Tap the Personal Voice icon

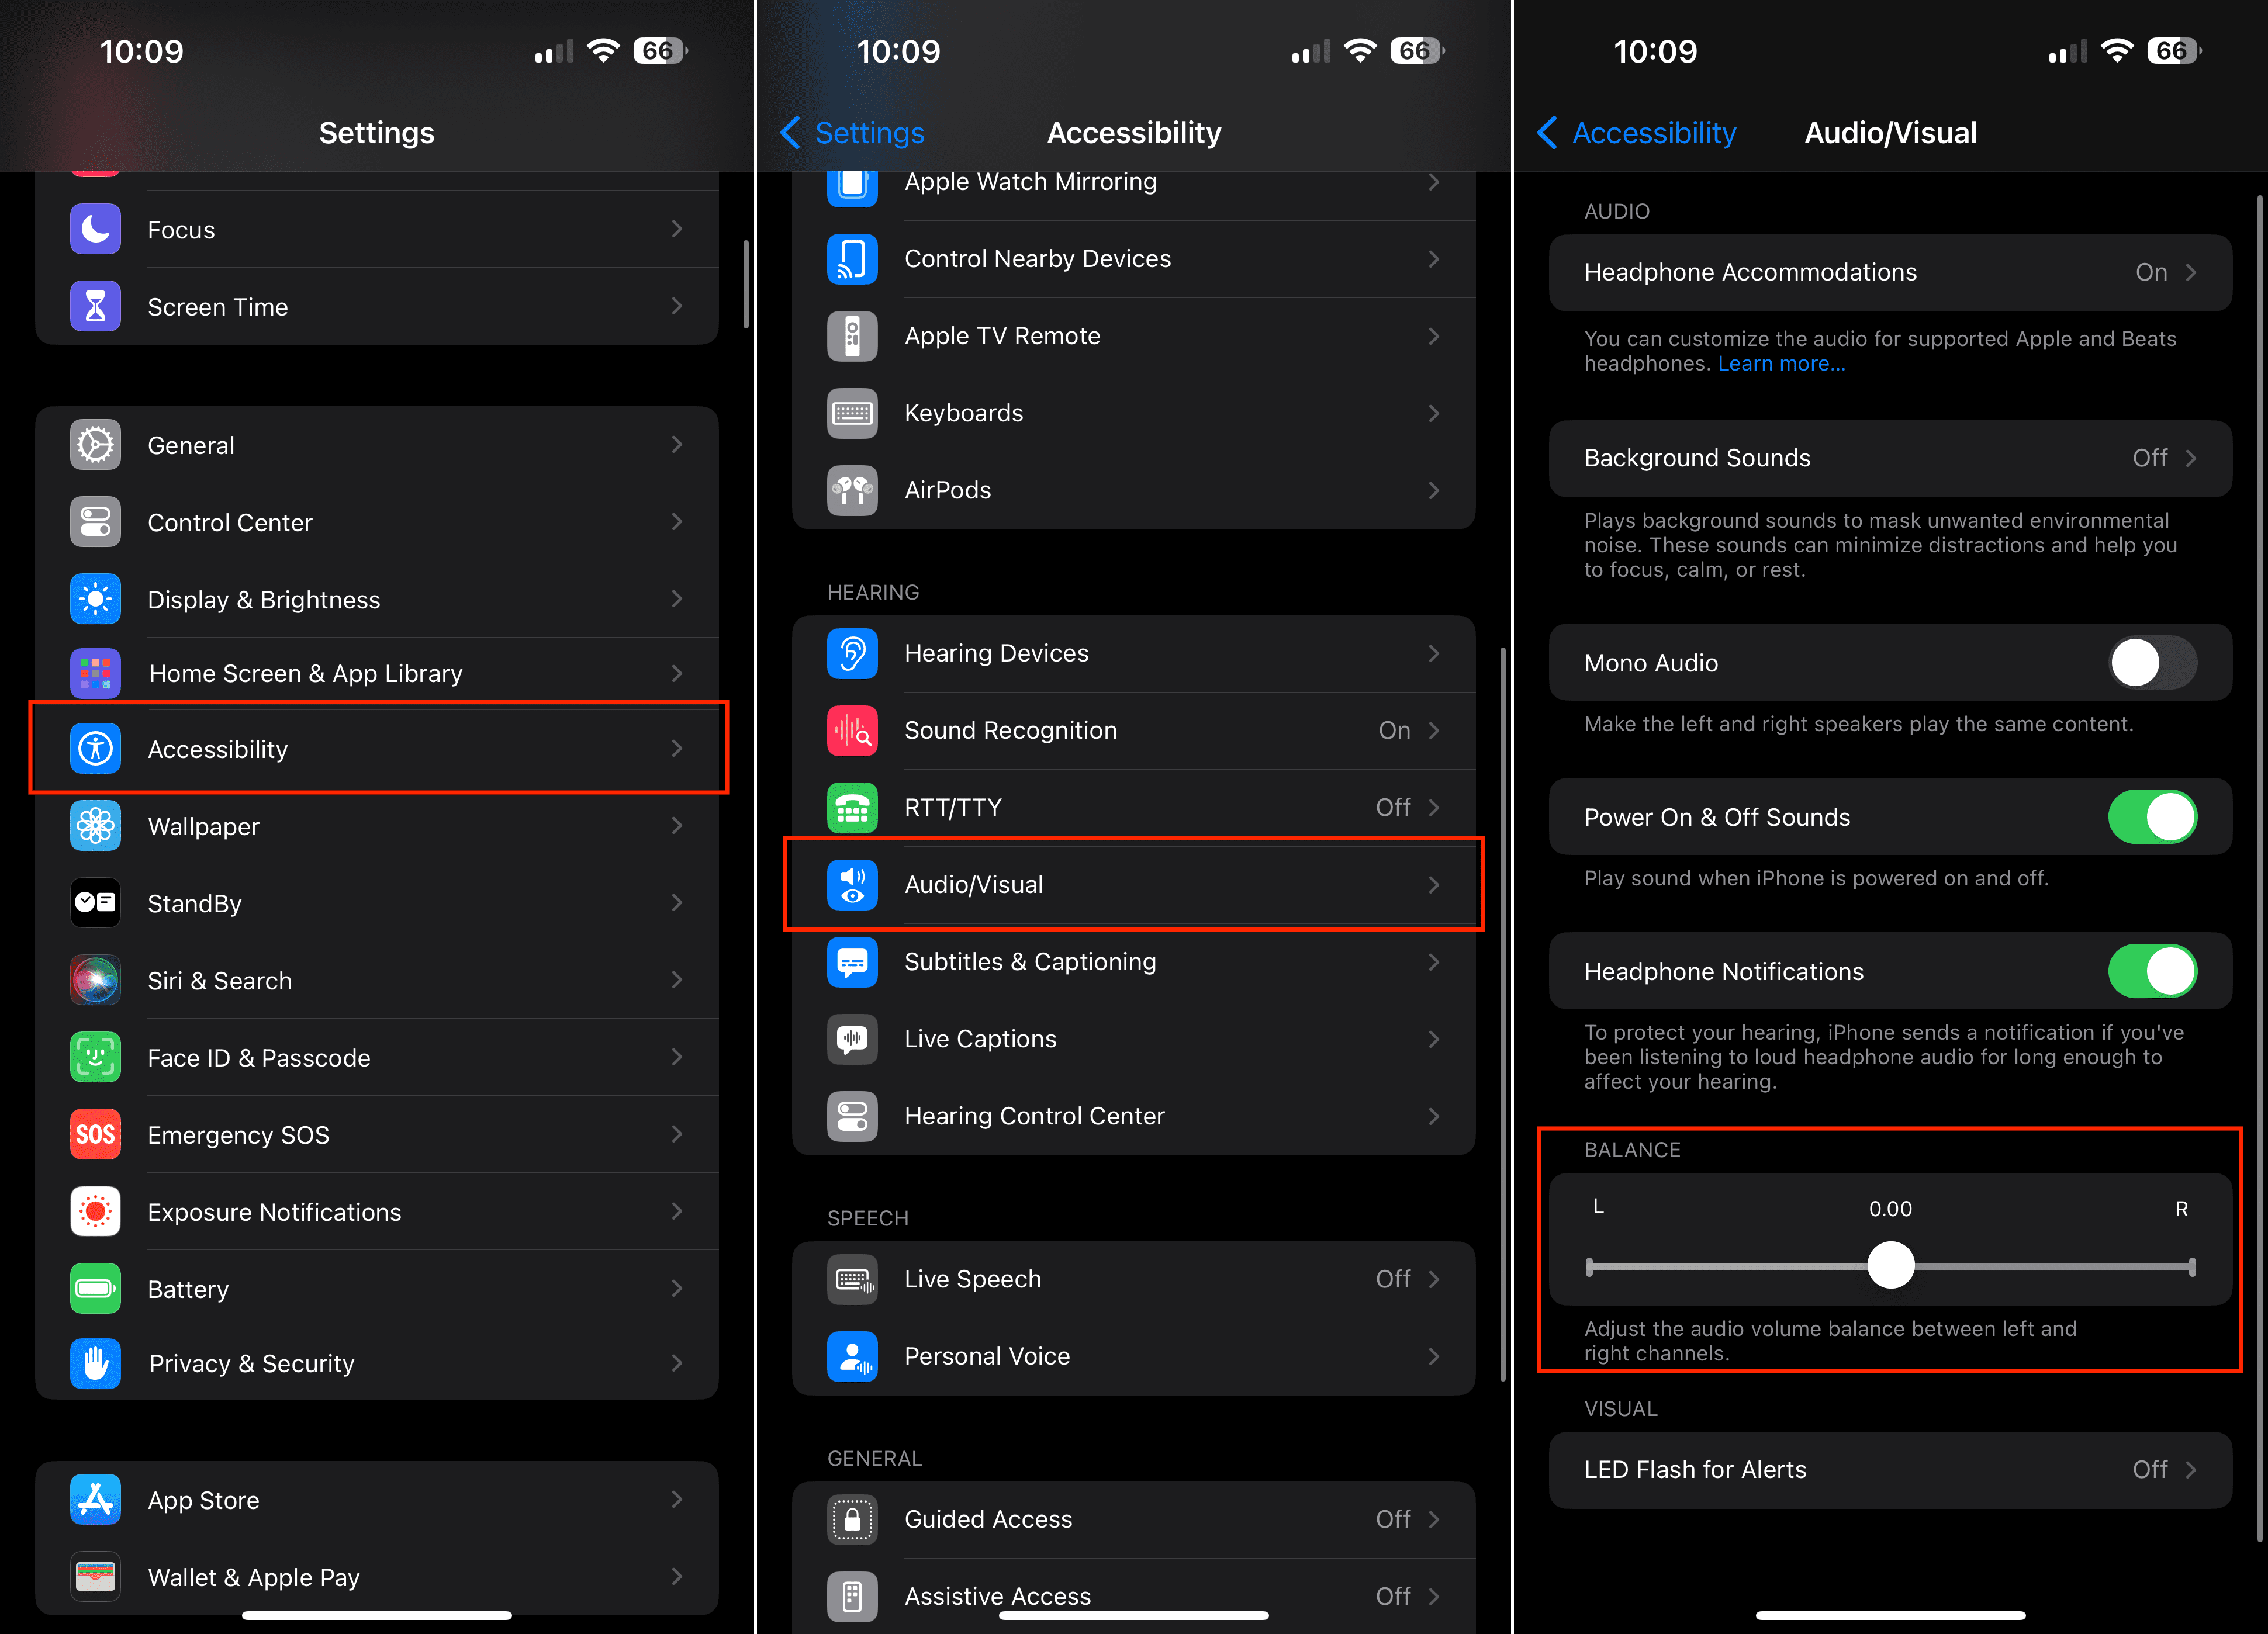pos(852,1356)
